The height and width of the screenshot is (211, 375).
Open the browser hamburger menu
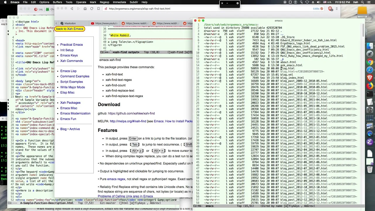(336, 9)
